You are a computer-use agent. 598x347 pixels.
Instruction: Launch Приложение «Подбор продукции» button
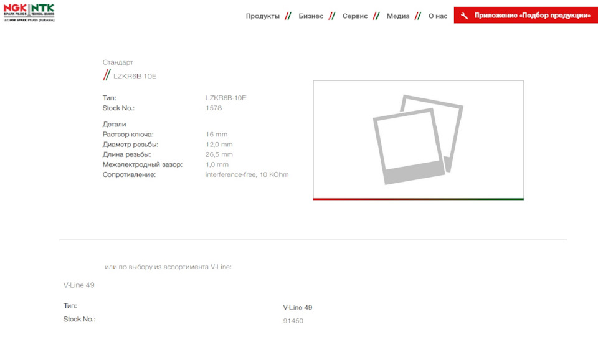(526, 15)
